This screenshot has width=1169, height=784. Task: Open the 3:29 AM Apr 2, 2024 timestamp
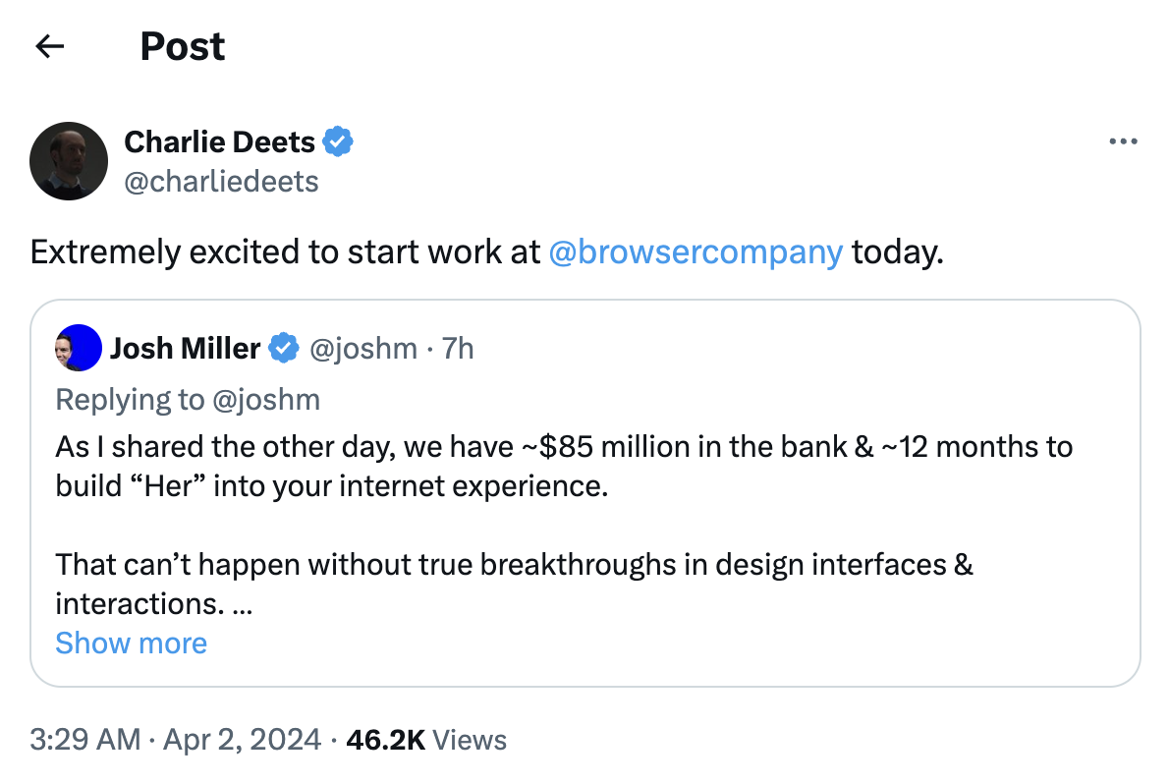tap(175, 740)
